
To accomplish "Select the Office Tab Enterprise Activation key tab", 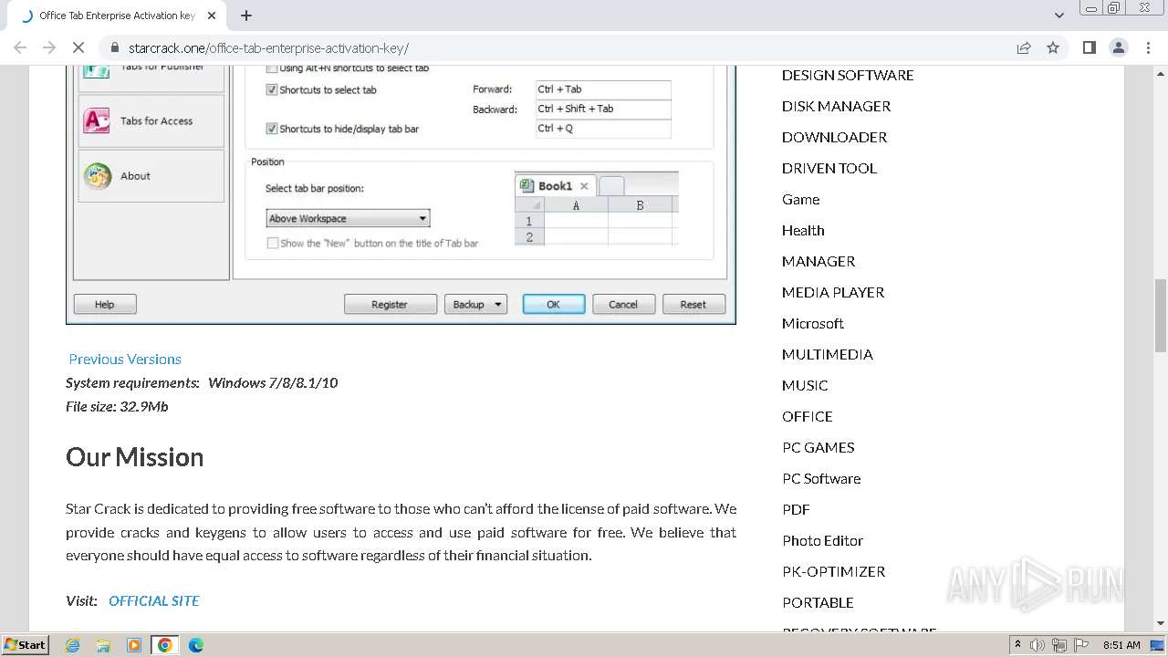I will pyautogui.click(x=116, y=16).
